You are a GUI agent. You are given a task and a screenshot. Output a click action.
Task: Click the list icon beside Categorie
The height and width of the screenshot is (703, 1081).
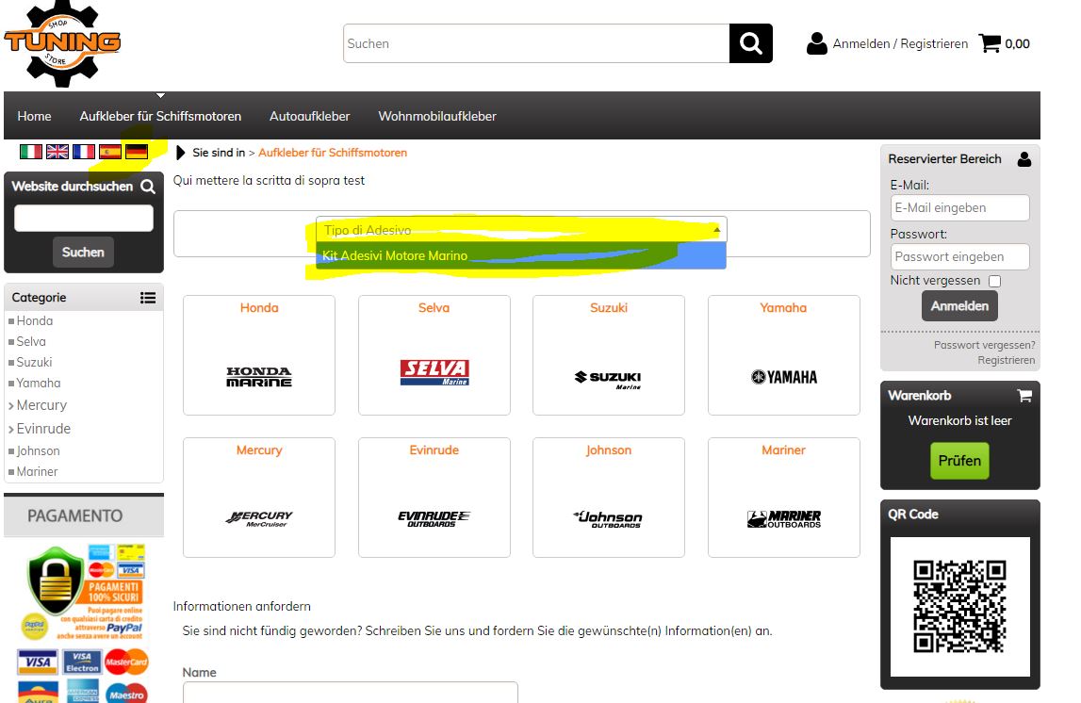148,298
